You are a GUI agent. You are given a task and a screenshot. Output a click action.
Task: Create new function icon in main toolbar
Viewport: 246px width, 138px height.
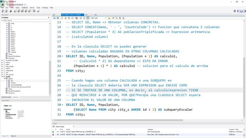point(30,11)
